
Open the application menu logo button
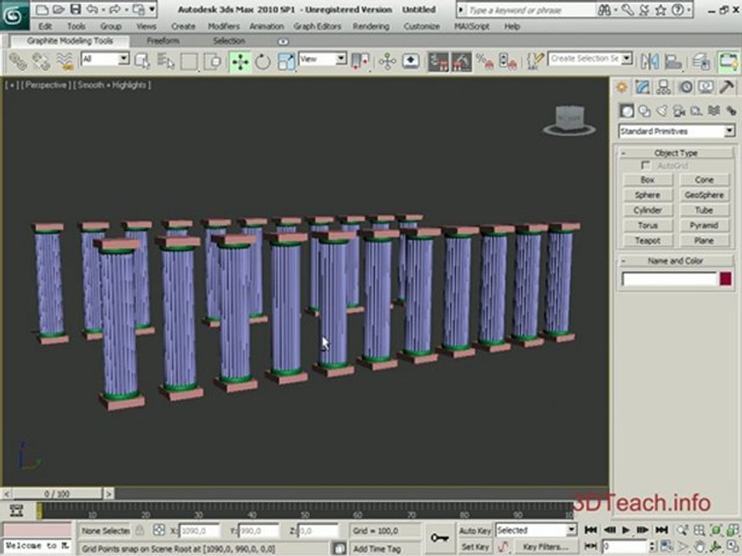coord(15,15)
